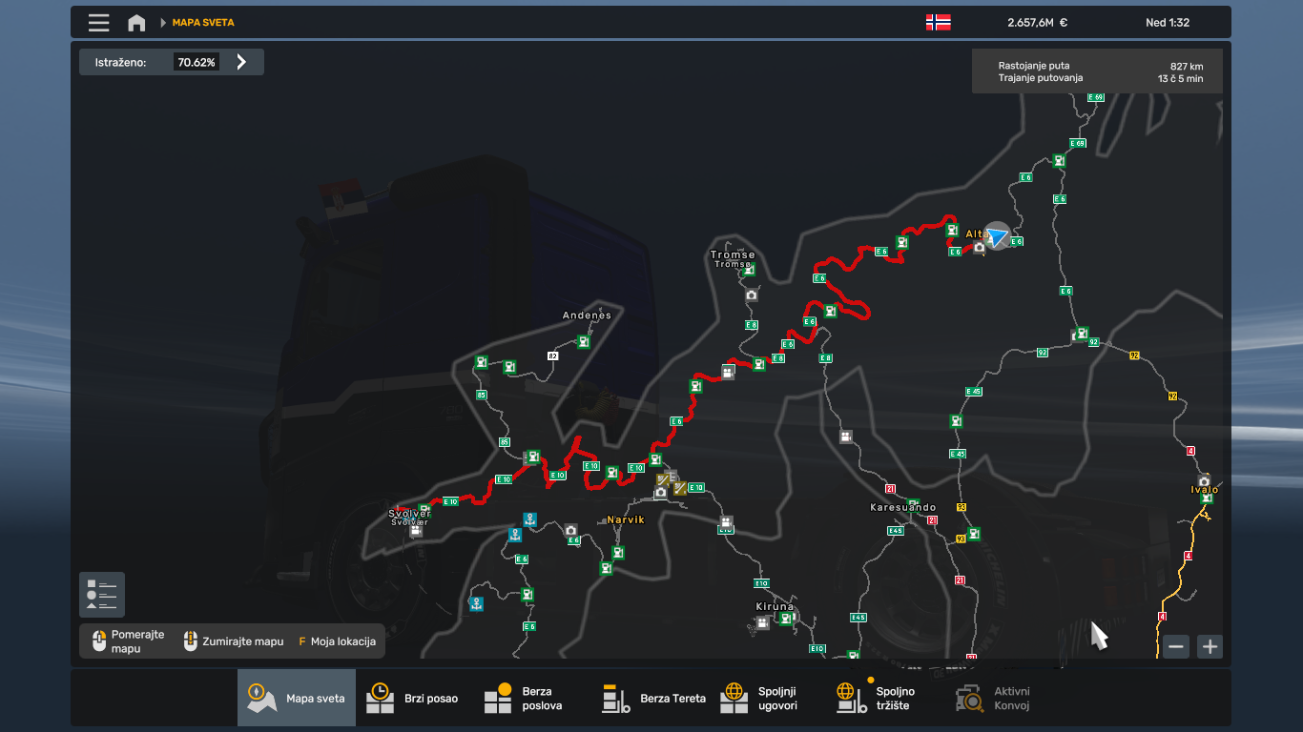Click the home icon in top bar
This screenshot has height=732, width=1303.
coord(136,23)
